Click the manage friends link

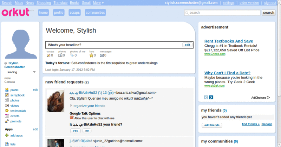267,124
